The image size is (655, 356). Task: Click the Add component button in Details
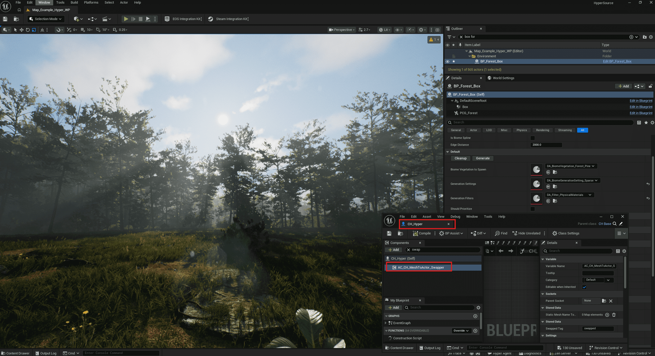pyautogui.click(x=623, y=86)
